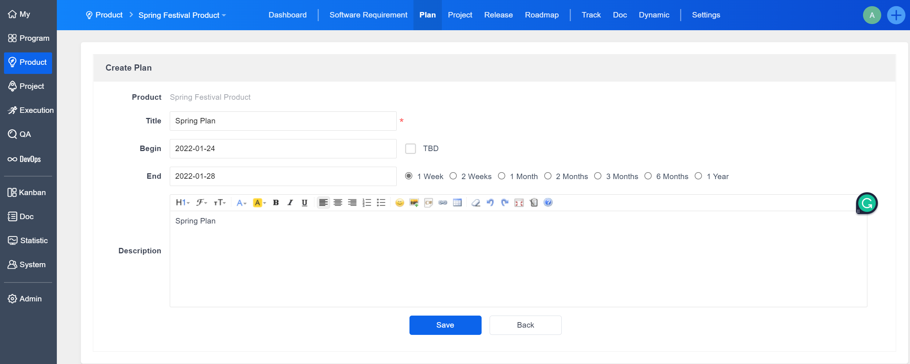Screen dimensions: 910x364
Task: Select the 2 Weeks radio option
Action: 453,176
